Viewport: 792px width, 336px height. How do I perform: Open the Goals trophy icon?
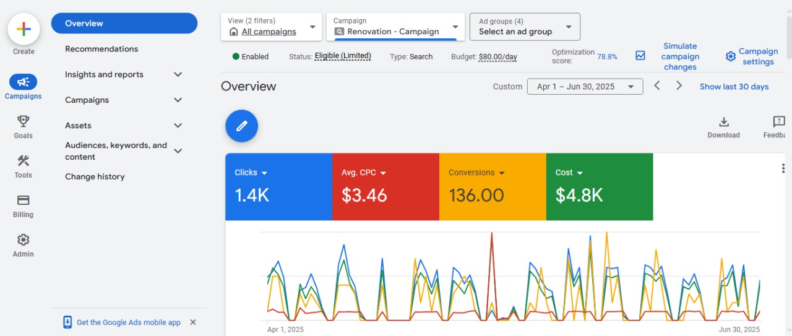click(24, 121)
